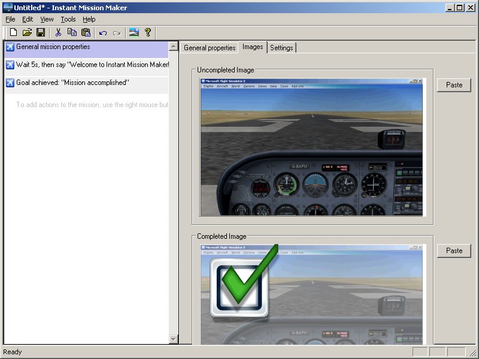Viewport: 479px width, 359px height.
Task: Click the Ready status bar text
Action: coord(13,352)
